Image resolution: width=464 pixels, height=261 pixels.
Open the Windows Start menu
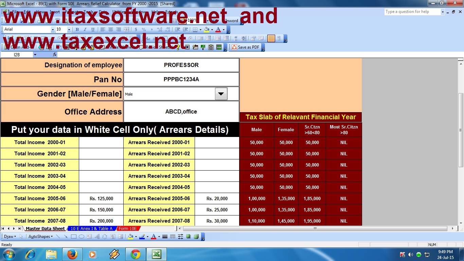(8, 254)
